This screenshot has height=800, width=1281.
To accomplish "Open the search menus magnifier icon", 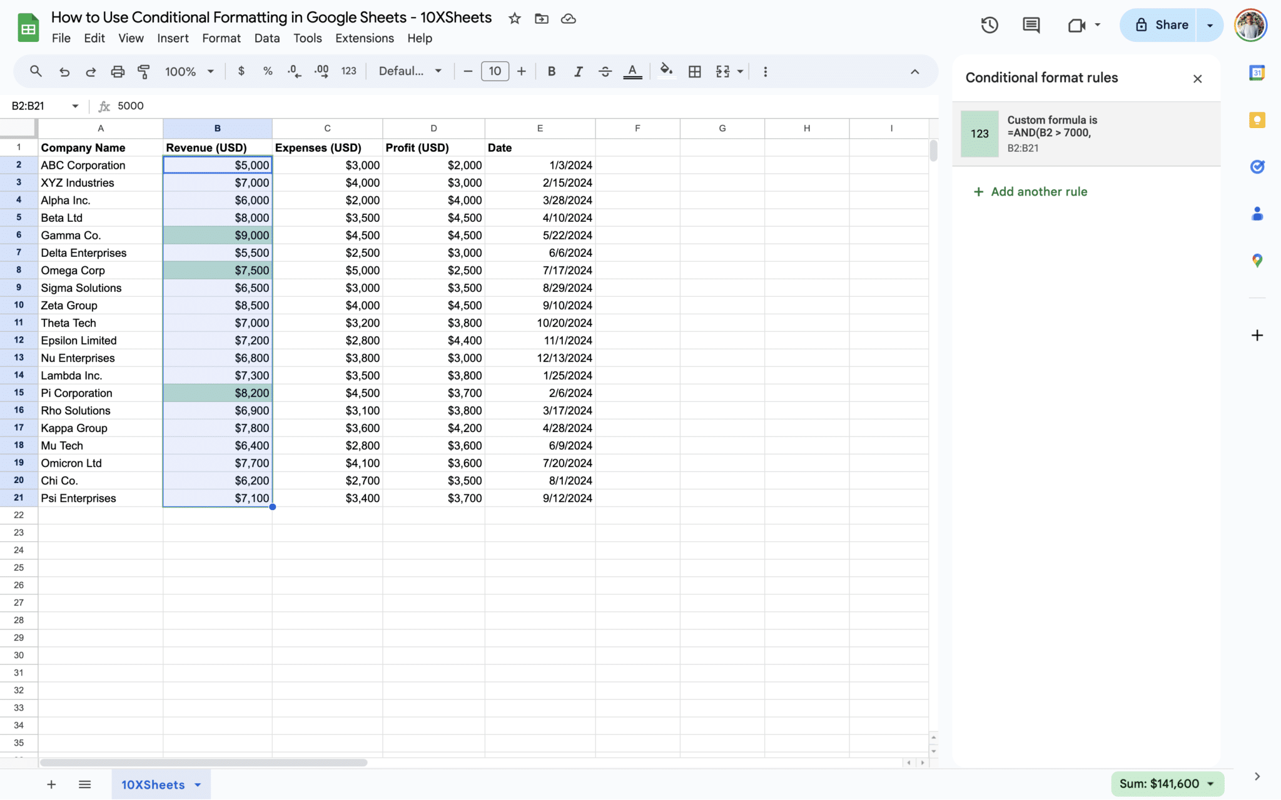I will pyautogui.click(x=36, y=71).
